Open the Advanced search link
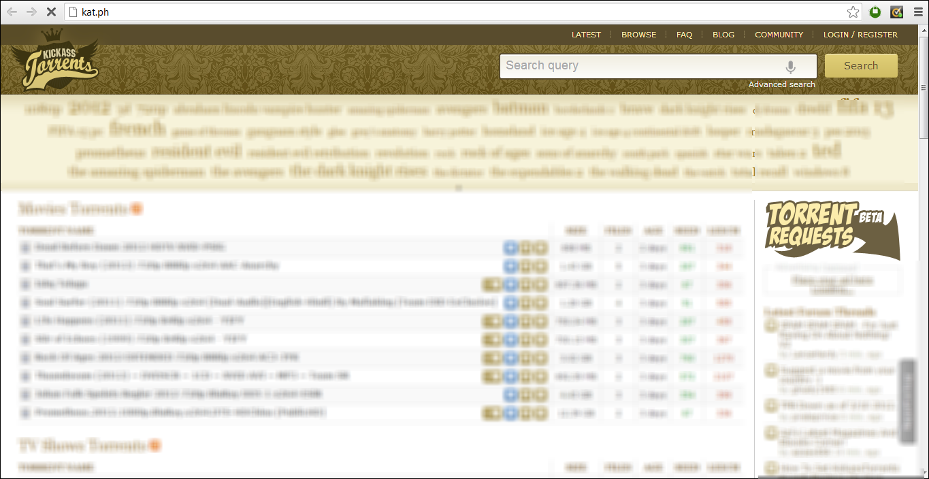The image size is (929, 479). point(781,84)
